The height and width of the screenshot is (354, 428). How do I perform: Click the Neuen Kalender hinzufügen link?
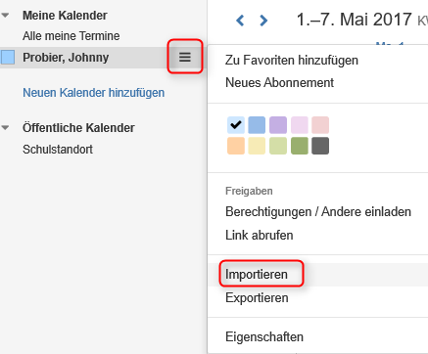tap(93, 93)
